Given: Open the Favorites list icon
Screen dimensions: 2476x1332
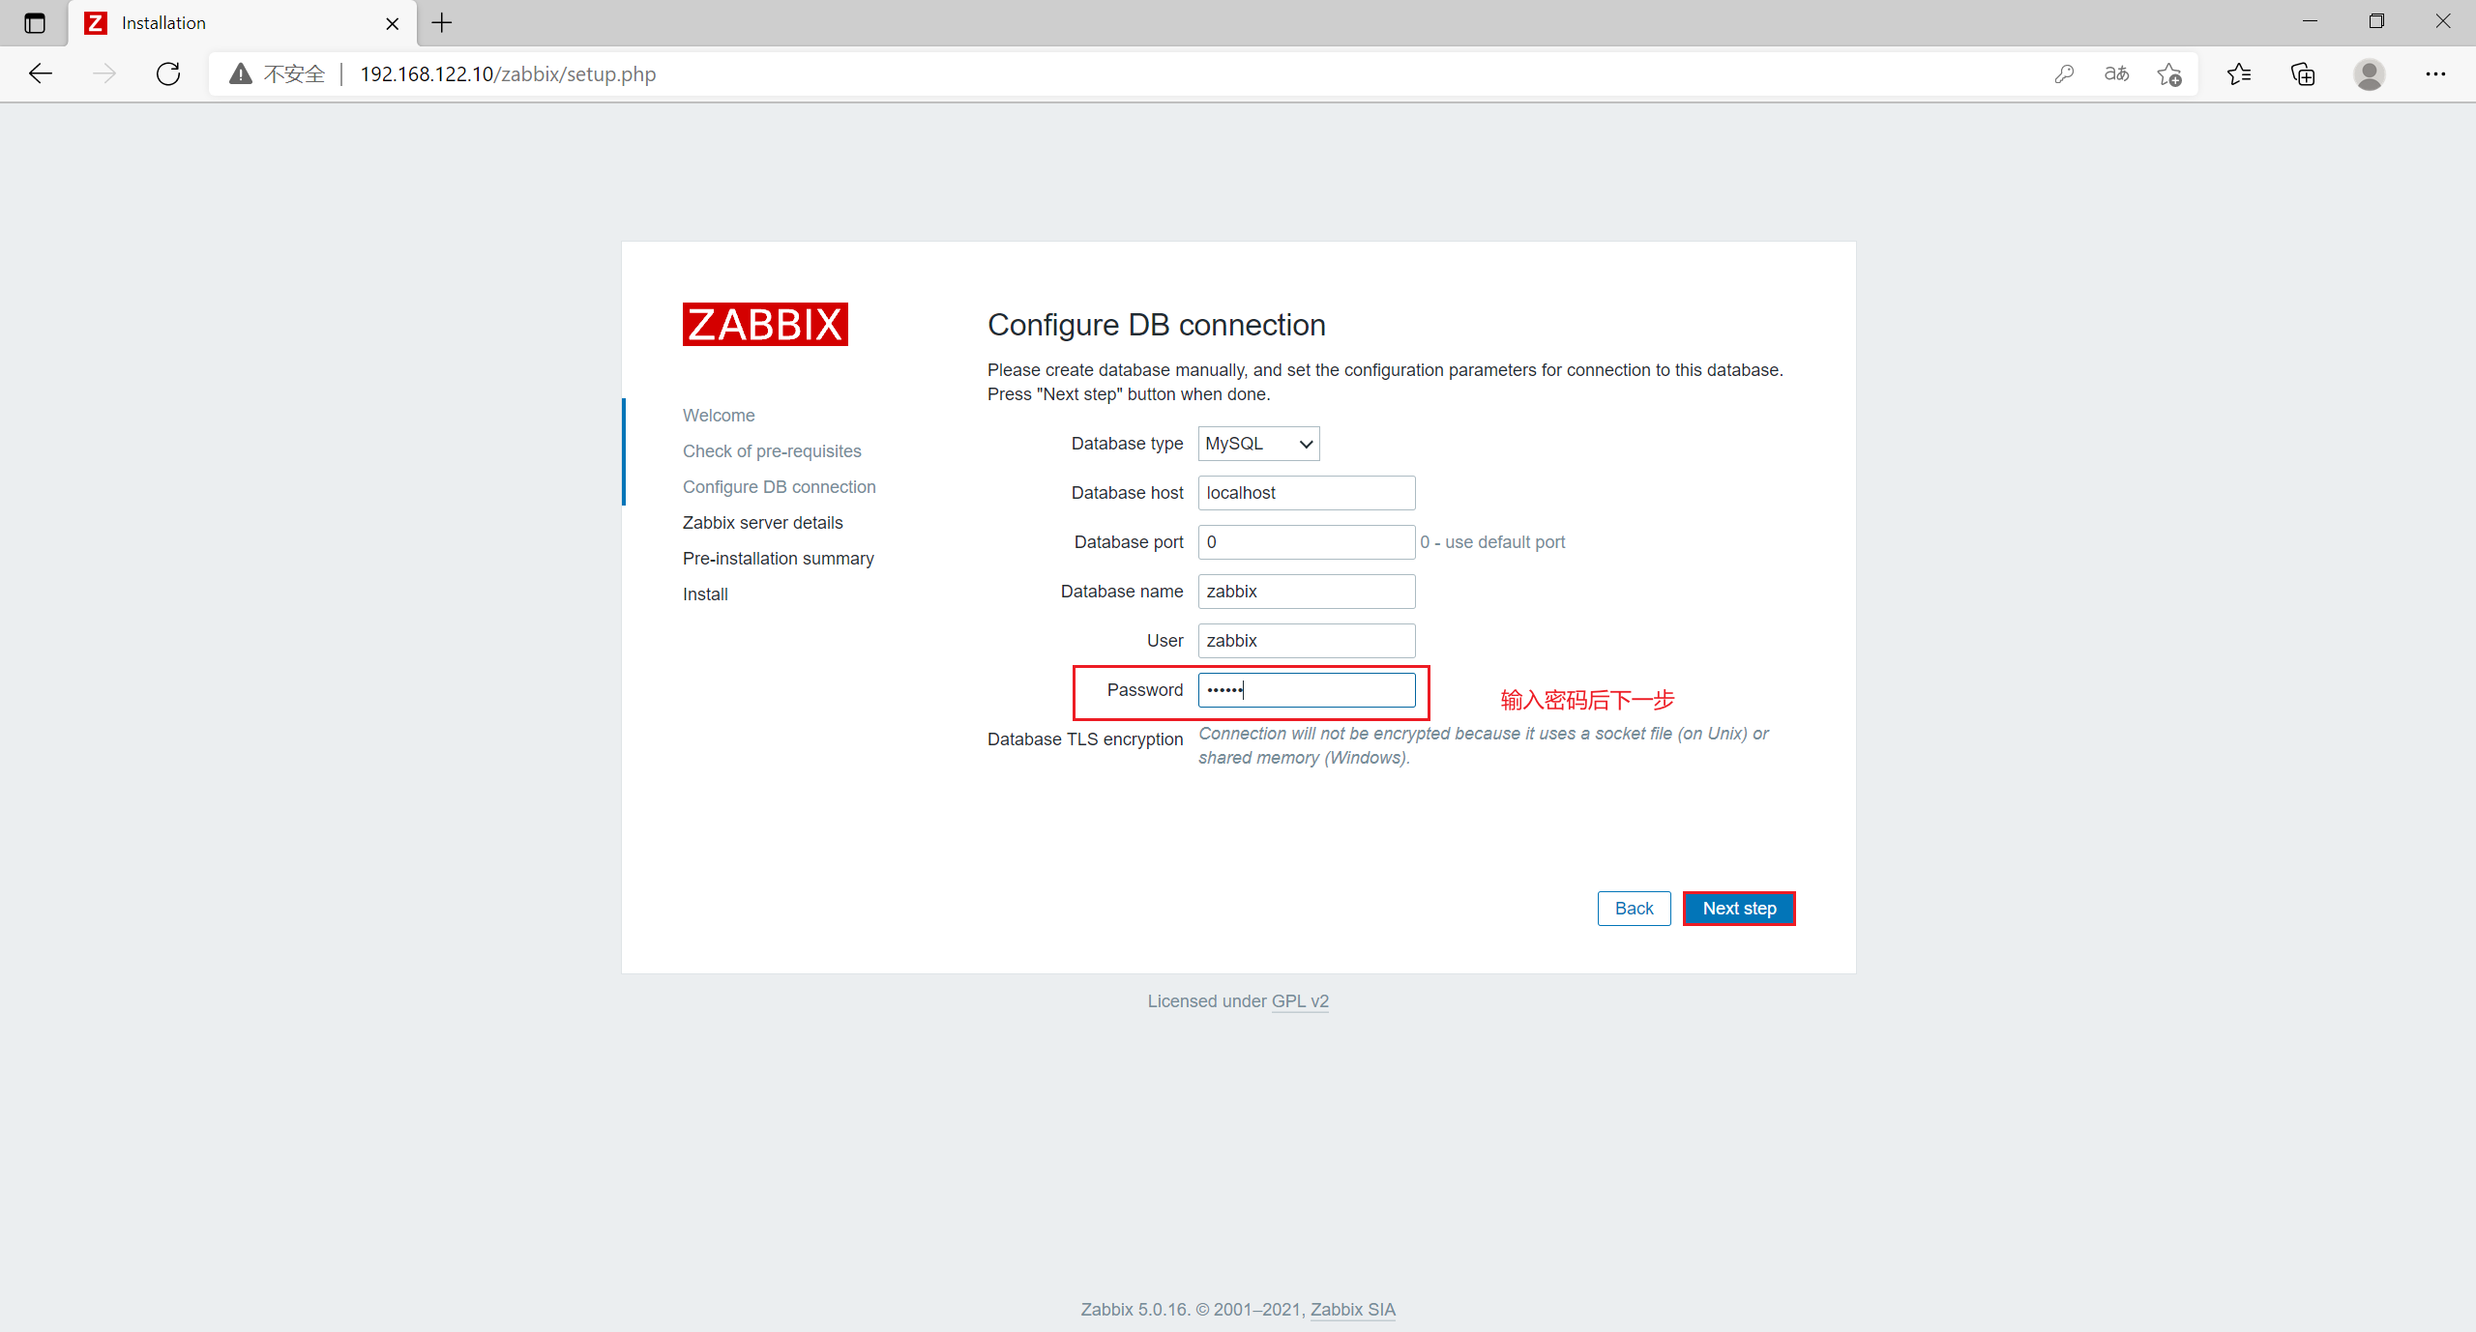Looking at the screenshot, I should (2239, 73).
